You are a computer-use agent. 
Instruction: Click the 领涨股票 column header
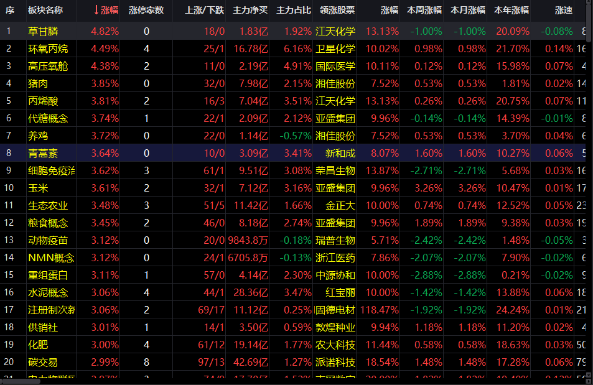tap(337, 10)
